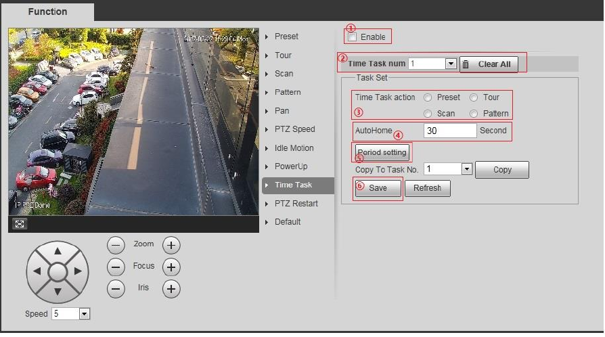Screen dimensions: 605x337
Task: Click the Focus minus button
Action: (116, 267)
